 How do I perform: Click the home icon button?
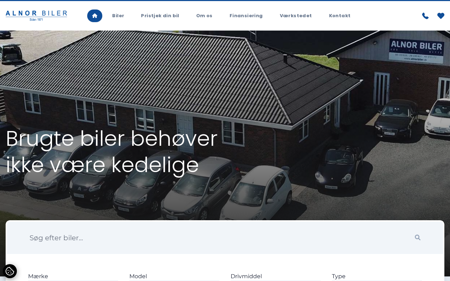point(95,16)
